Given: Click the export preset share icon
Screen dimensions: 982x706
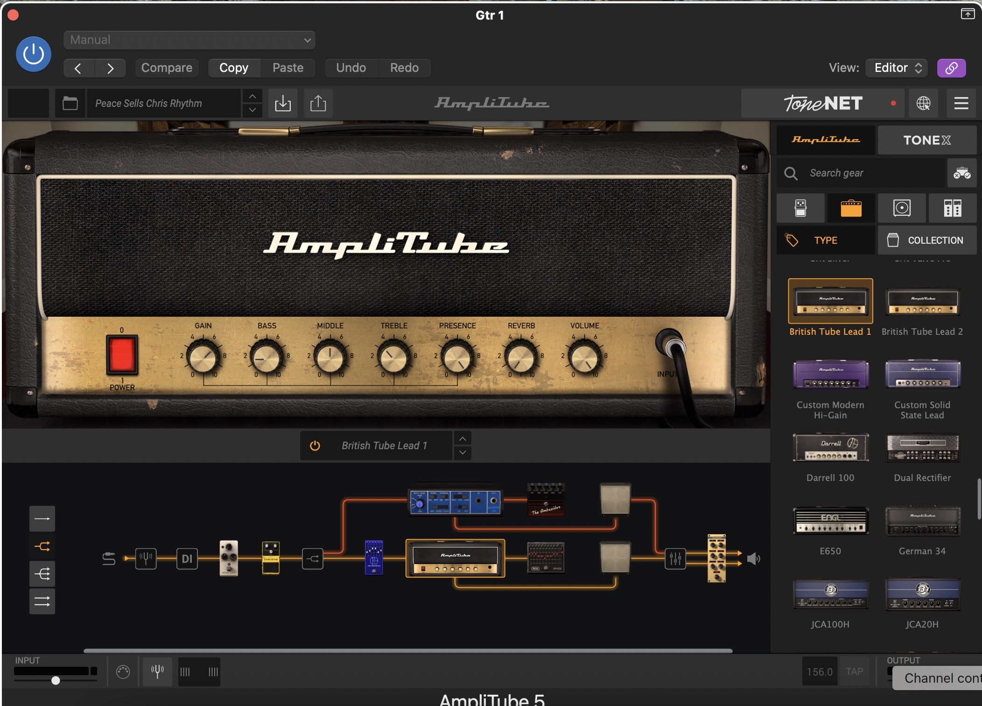Looking at the screenshot, I should 318,103.
